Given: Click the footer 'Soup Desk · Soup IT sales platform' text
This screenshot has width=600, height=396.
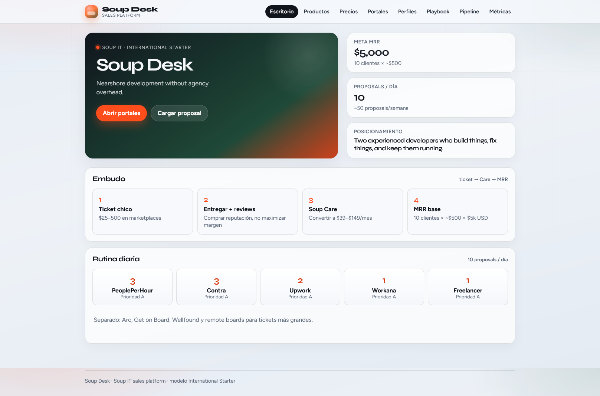Looking at the screenshot, I should click(x=160, y=381).
